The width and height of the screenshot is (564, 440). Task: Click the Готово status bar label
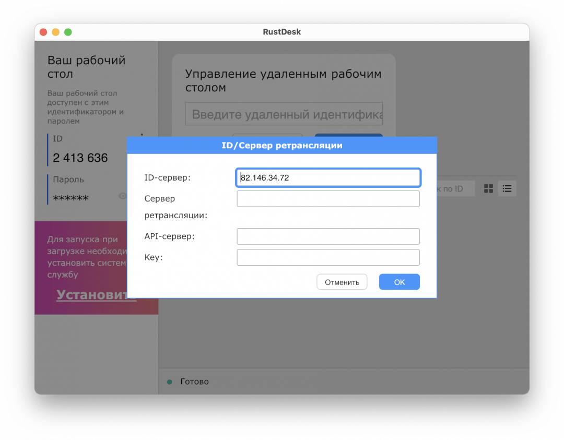pos(195,382)
